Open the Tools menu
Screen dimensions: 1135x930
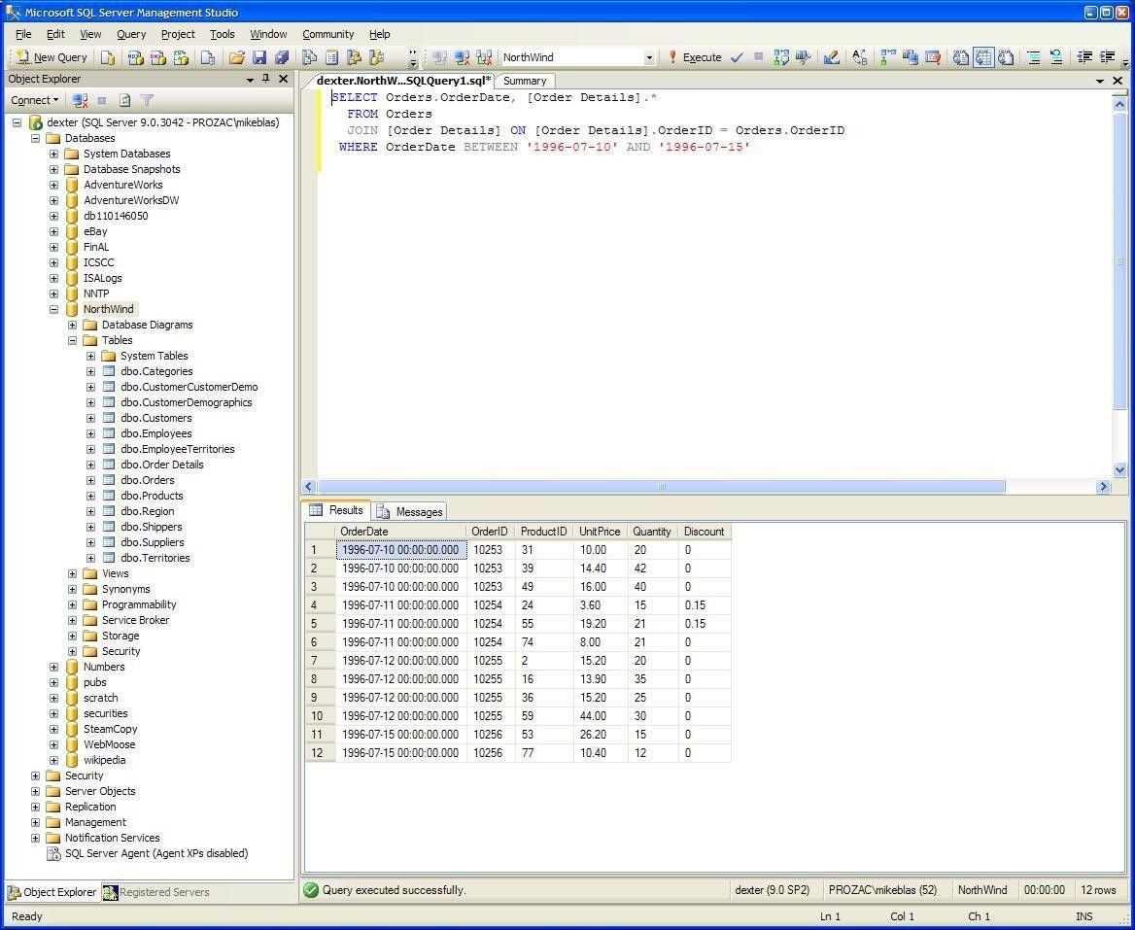[223, 34]
